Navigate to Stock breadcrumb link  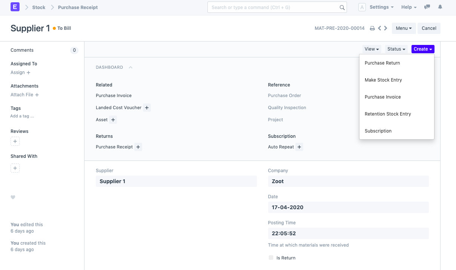tap(38, 7)
